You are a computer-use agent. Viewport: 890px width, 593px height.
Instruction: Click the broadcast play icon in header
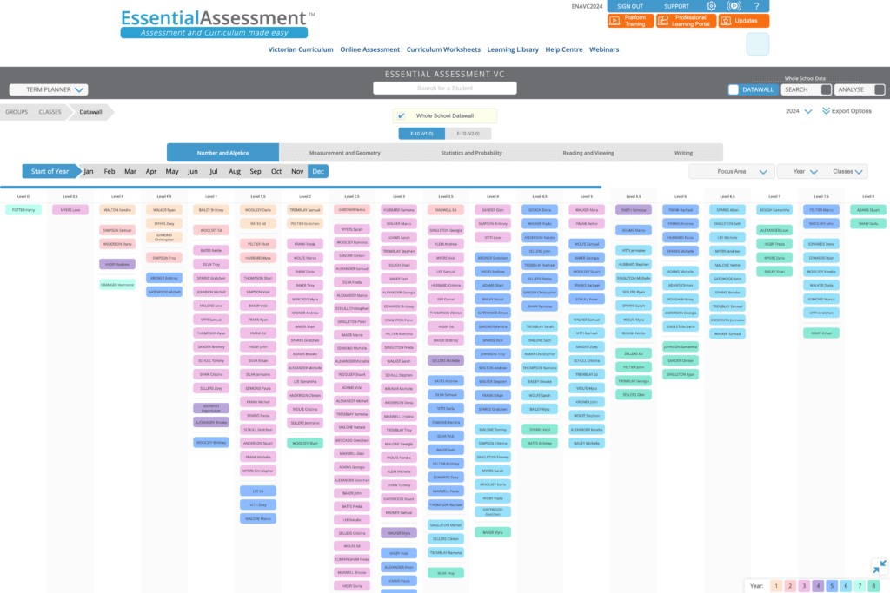734,6
